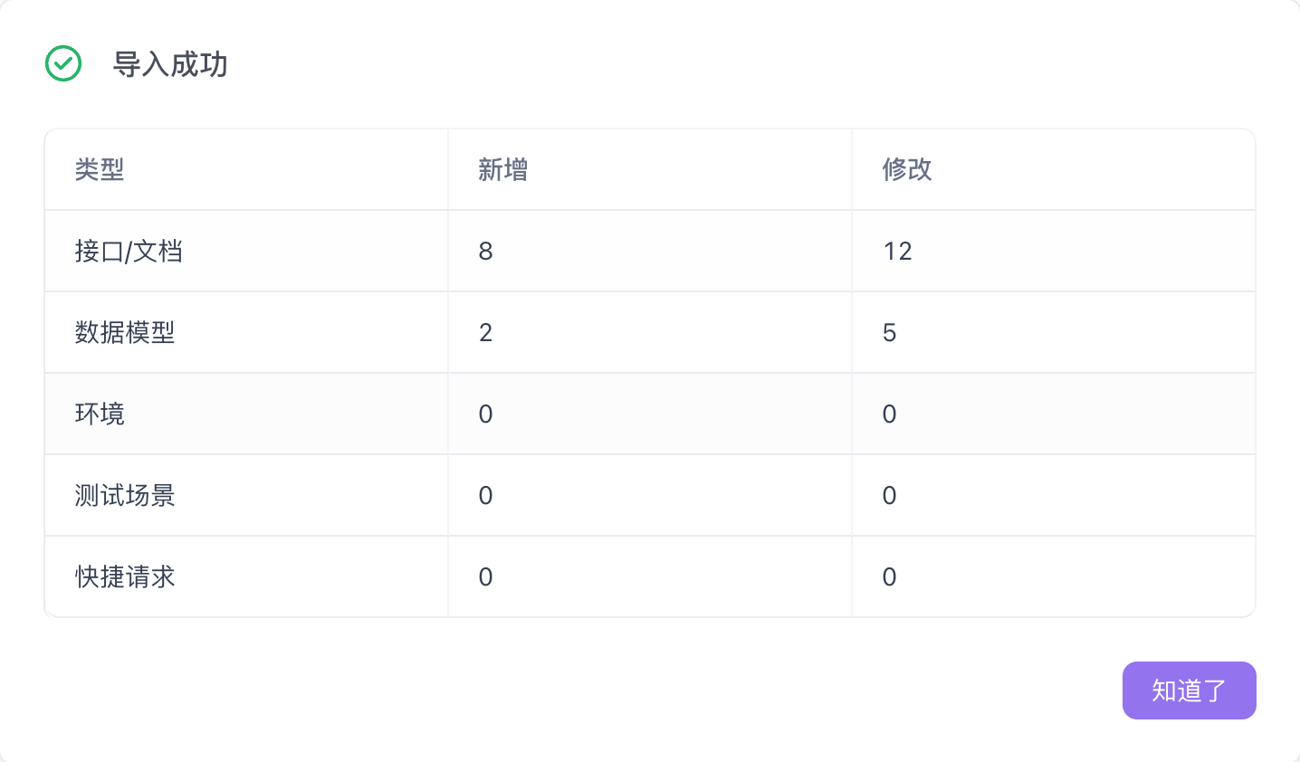Click the 0 in the 环境 修改 cell
Viewport: 1300px width, 762px height.
[888, 414]
